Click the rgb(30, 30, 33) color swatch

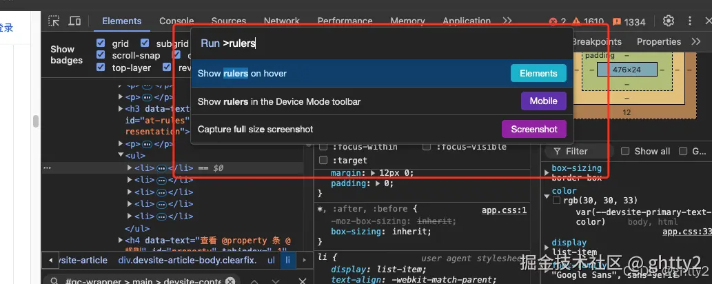coord(557,201)
